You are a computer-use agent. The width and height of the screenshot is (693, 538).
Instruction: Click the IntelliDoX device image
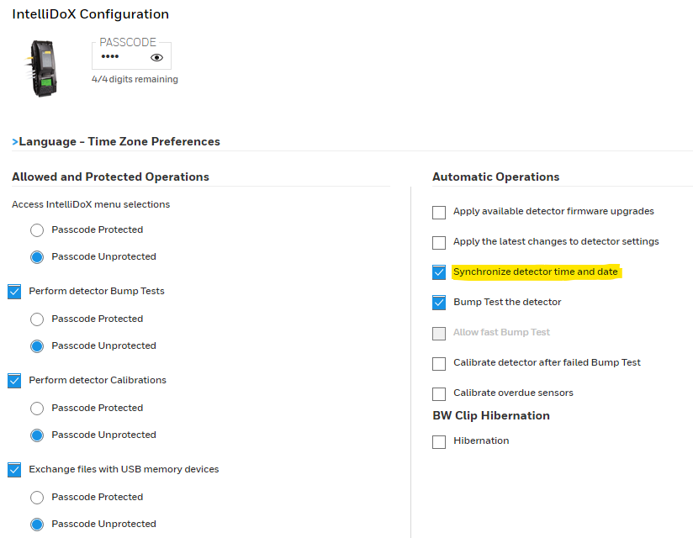[x=43, y=68]
